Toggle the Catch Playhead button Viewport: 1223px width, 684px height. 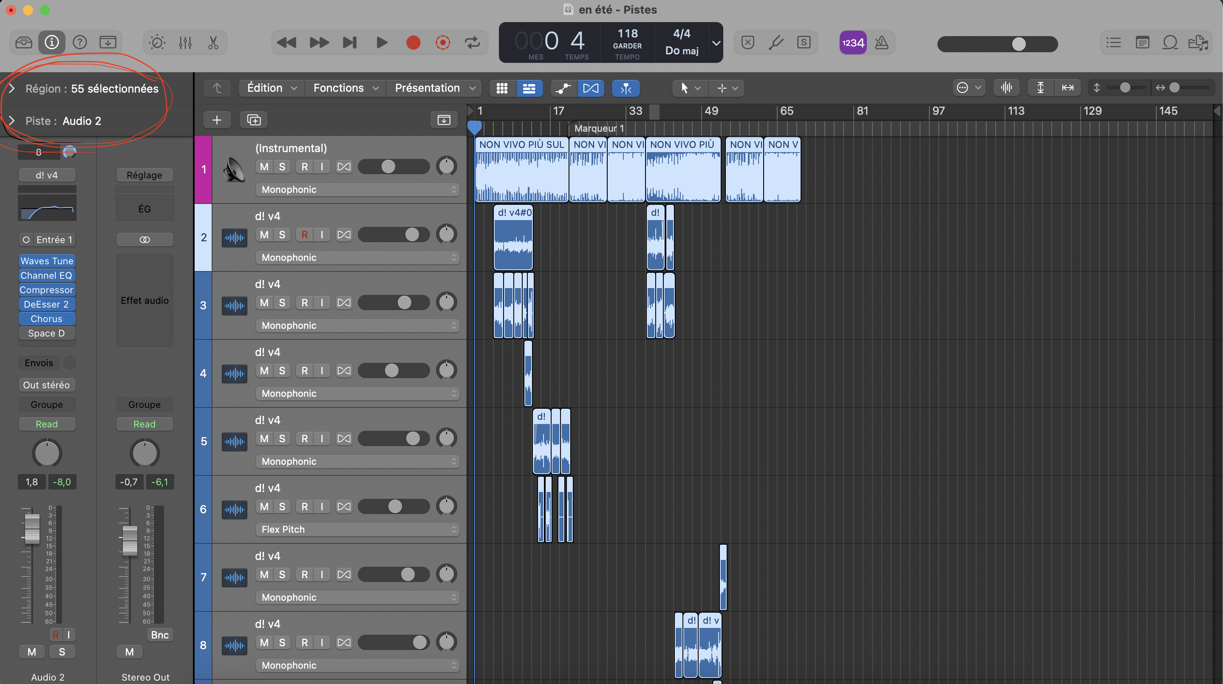coord(626,88)
